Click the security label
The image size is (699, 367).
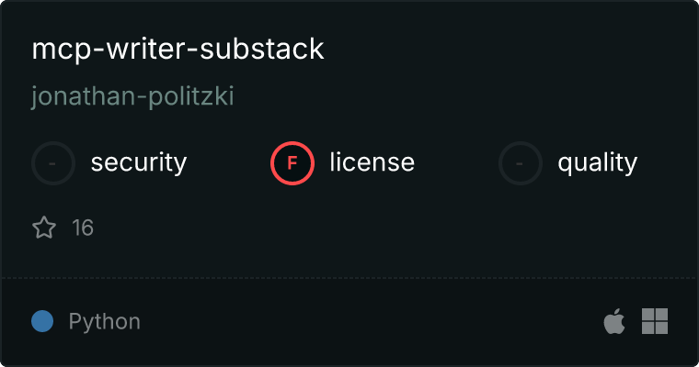tap(138, 163)
